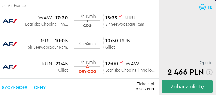This screenshot has height=95, width=216.
Task: Select the MRU 10:05 departure row
Action: click(x=79, y=44)
